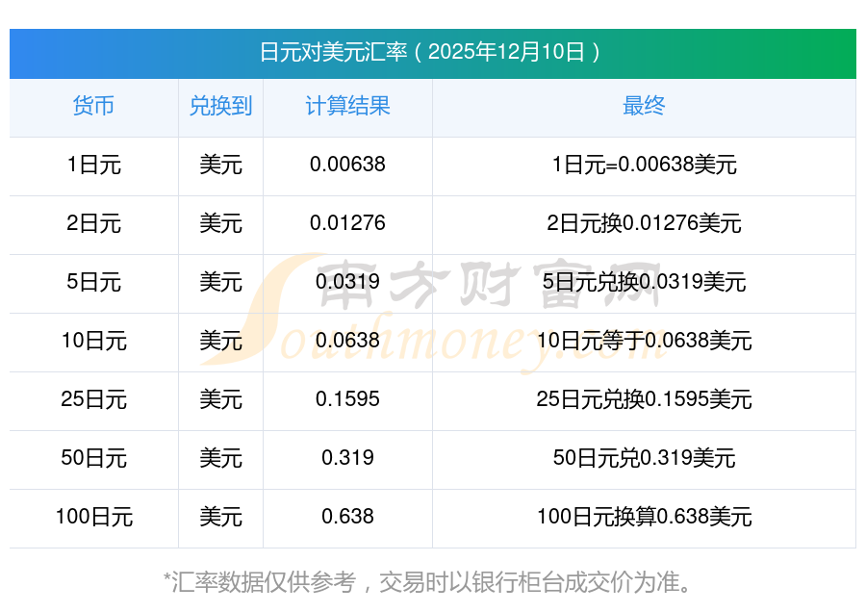Select the '最终' column header

[644, 106]
